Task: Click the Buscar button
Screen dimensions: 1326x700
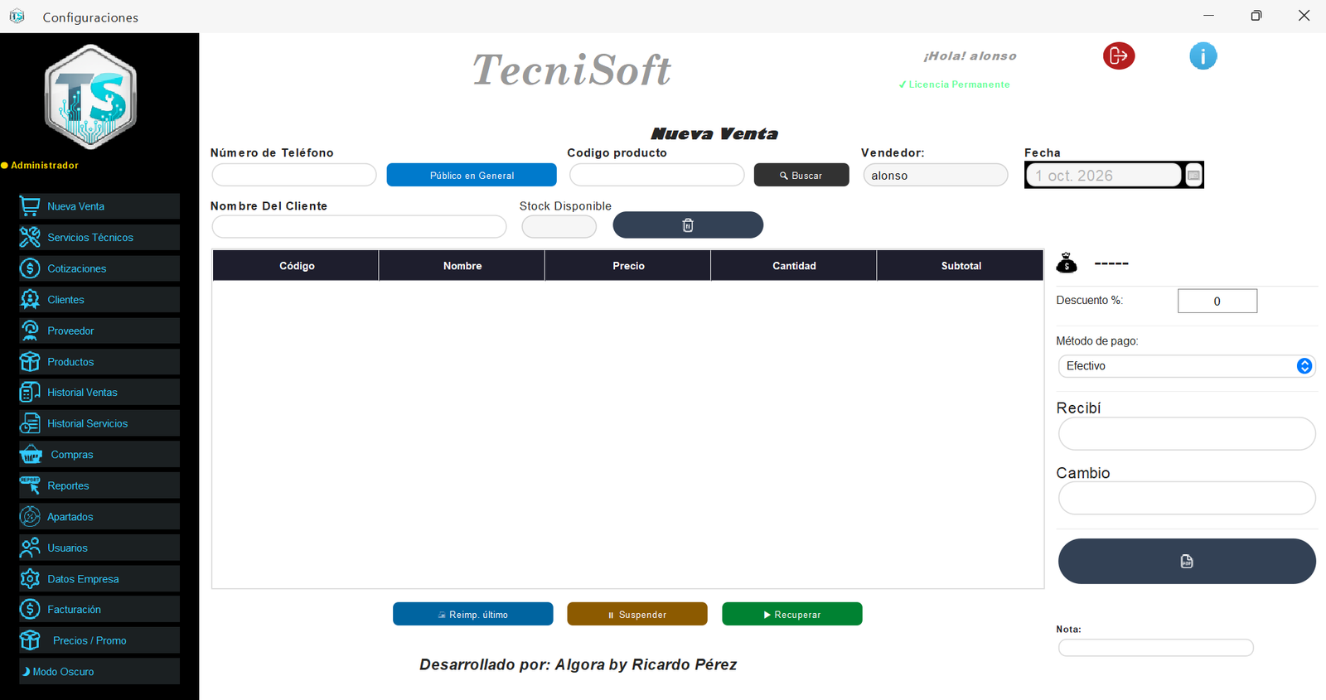Action: pos(801,175)
